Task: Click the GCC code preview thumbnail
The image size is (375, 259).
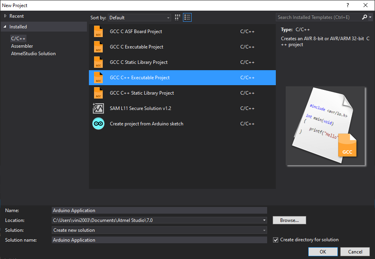Action: [326, 126]
